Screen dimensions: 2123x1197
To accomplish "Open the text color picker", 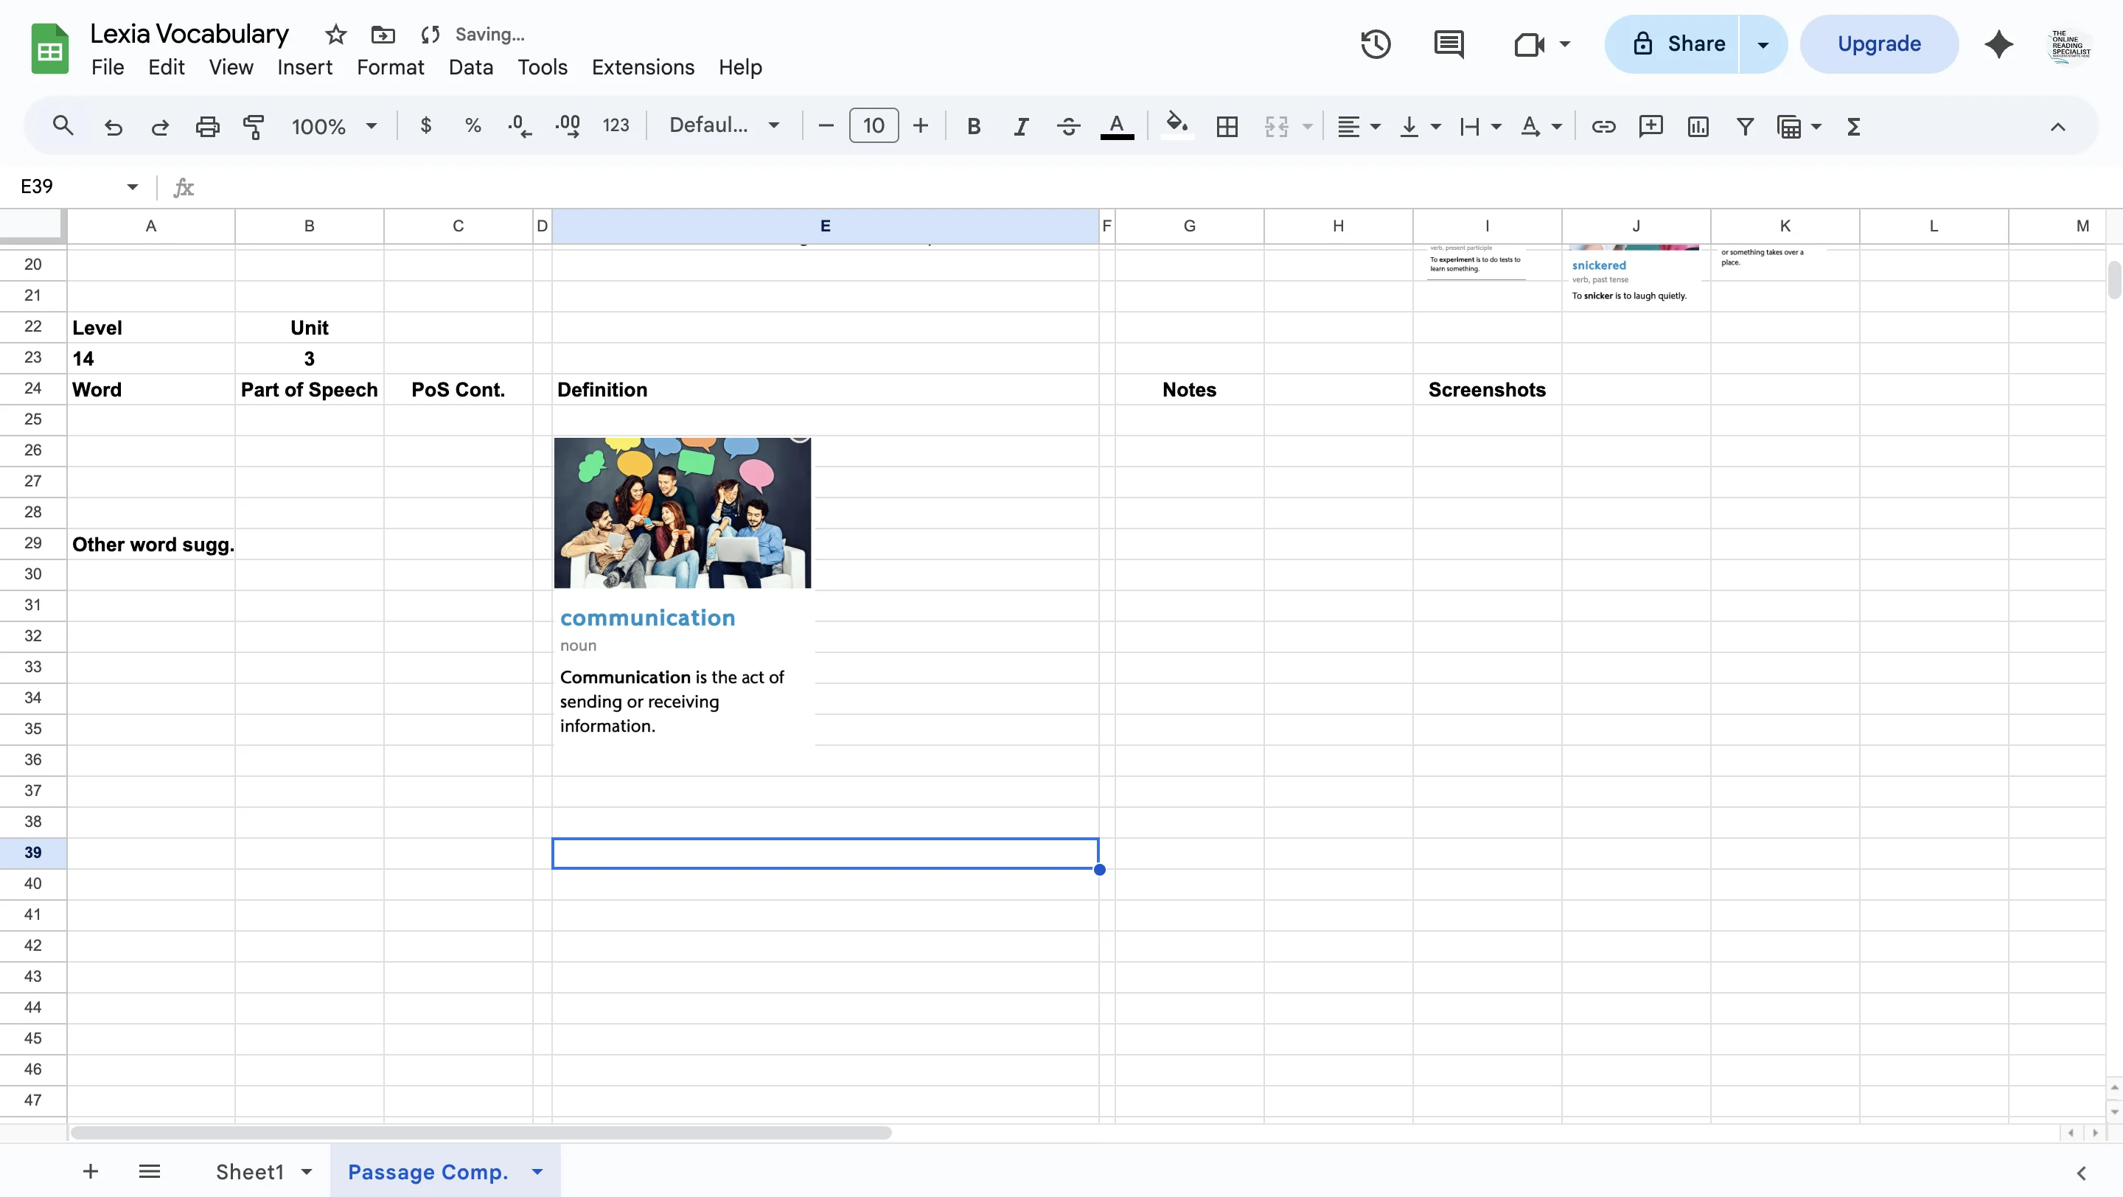I will point(1117,126).
